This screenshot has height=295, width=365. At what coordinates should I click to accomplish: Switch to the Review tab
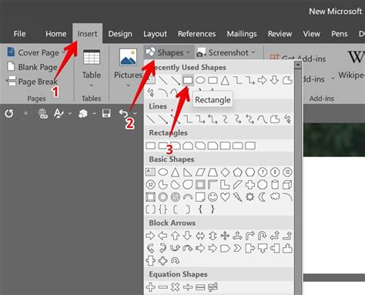tap(280, 34)
